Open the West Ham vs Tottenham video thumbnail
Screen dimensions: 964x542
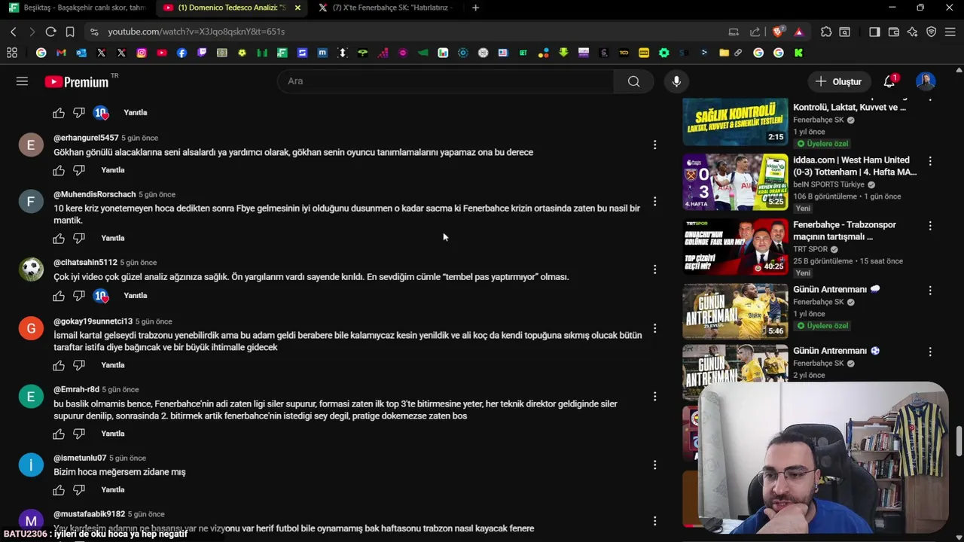point(735,181)
